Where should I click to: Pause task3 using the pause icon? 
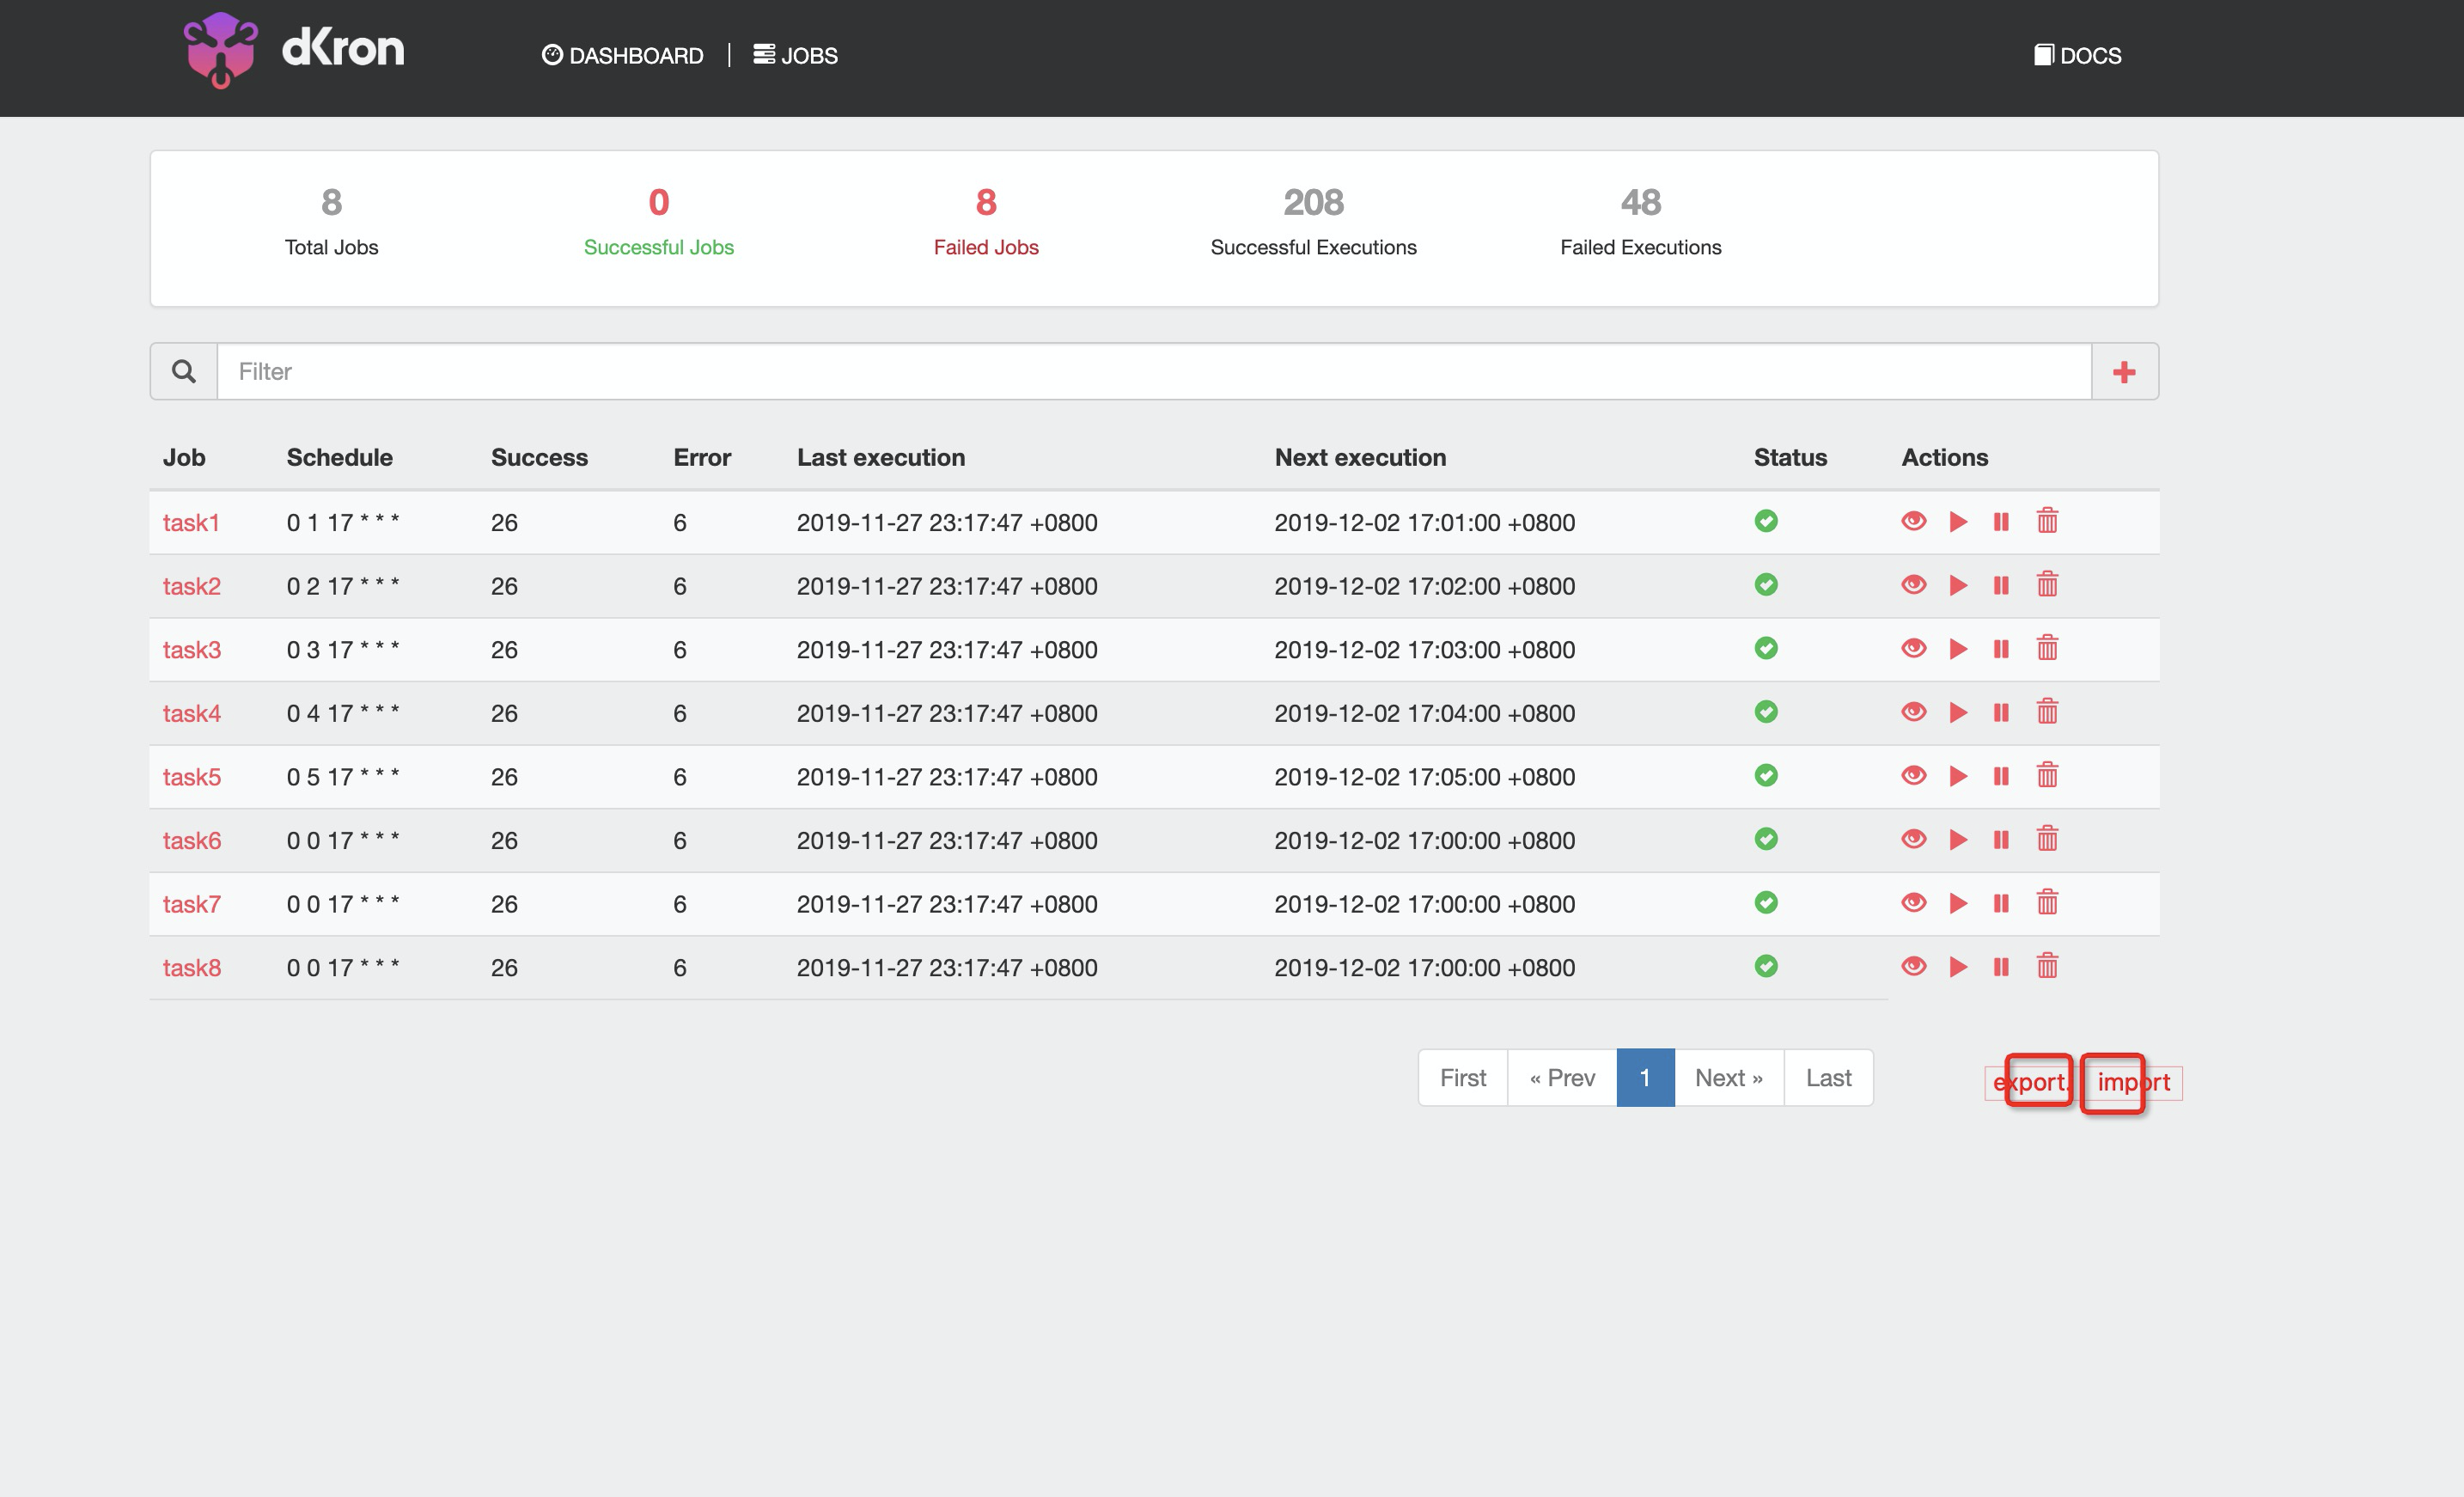tap(2001, 649)
